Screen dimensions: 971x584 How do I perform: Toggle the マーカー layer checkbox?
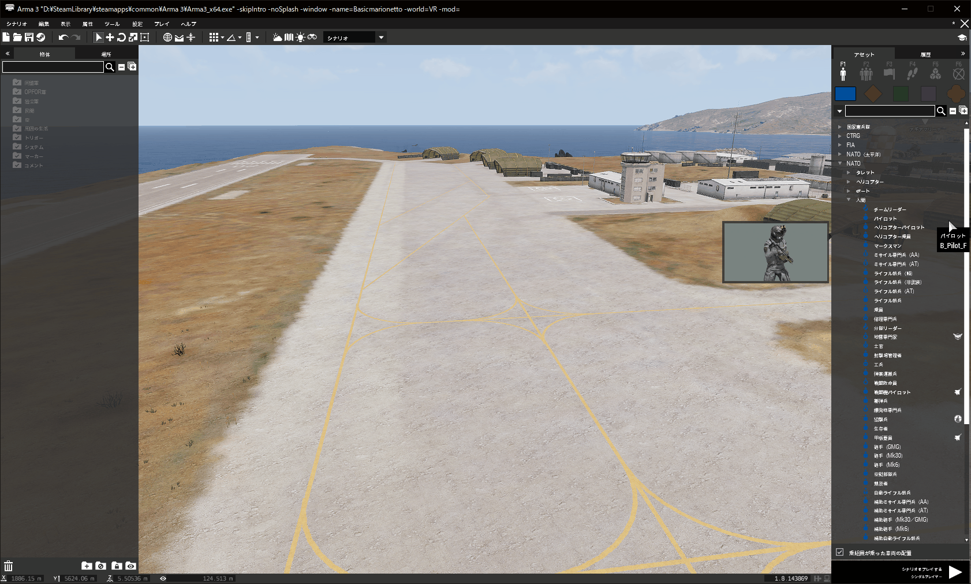tap(16, 156)
